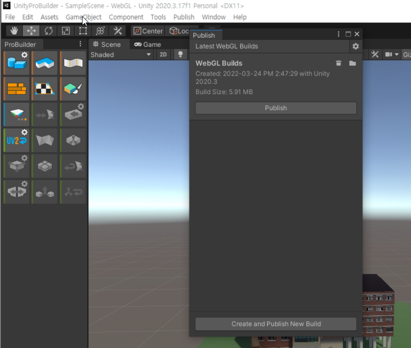Select the Hand view tool

14,31
